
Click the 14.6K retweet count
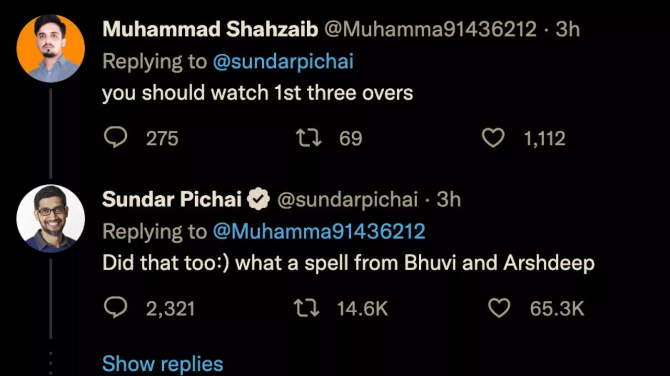pyautogui.click(x=362, y=308)
